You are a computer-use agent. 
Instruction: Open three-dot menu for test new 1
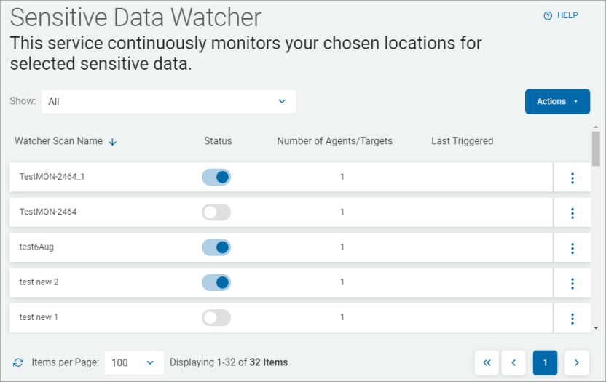point(572,318)
